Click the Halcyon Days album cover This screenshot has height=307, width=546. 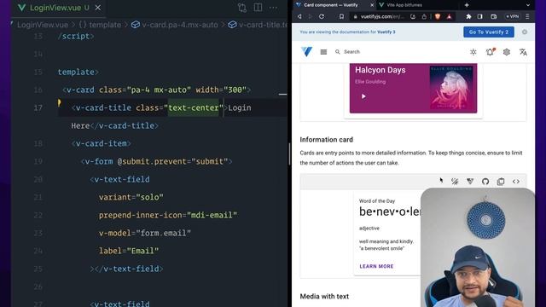click(x=451, y=87)
